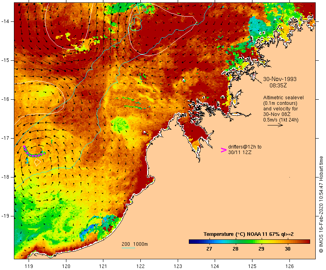Image resolution: width=326 pixels, height=270 pixels.
Task: Click the "drifters@12h to" legend text
Action: [245, 147]
